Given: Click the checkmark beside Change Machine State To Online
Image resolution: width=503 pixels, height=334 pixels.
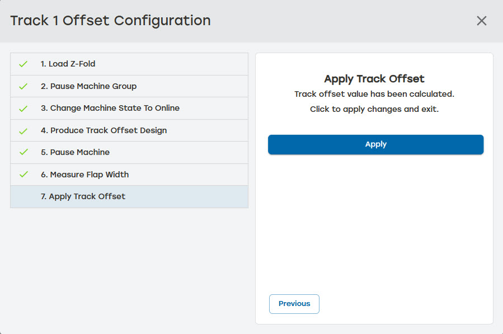Looking at the screenshot, I should (x=23, y=108).
